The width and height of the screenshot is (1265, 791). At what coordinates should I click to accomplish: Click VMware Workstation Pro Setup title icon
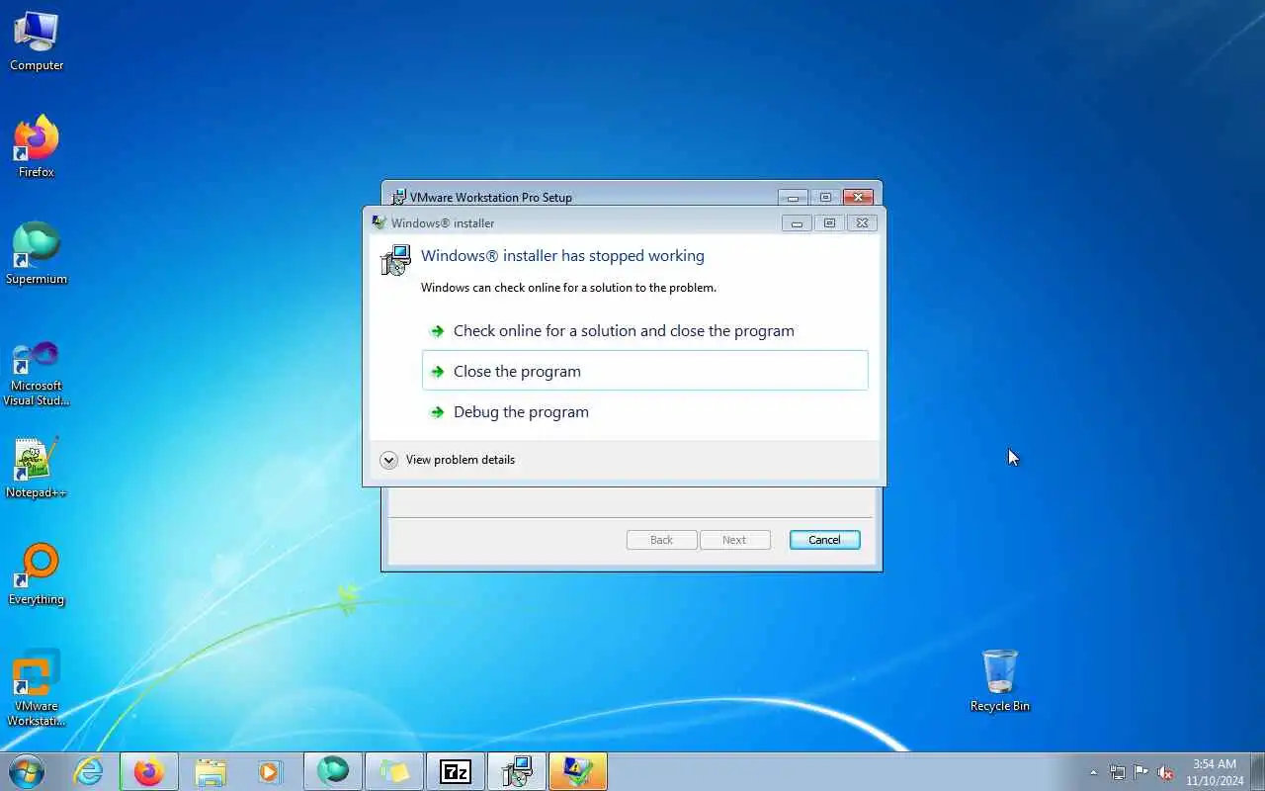(x=398, y=197)
